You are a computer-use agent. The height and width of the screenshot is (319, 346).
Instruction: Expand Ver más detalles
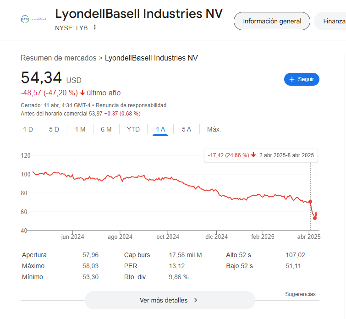point(170,300)
